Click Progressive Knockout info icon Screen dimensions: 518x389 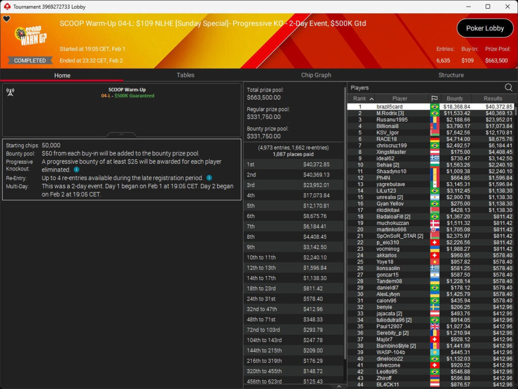coord(76,170)
